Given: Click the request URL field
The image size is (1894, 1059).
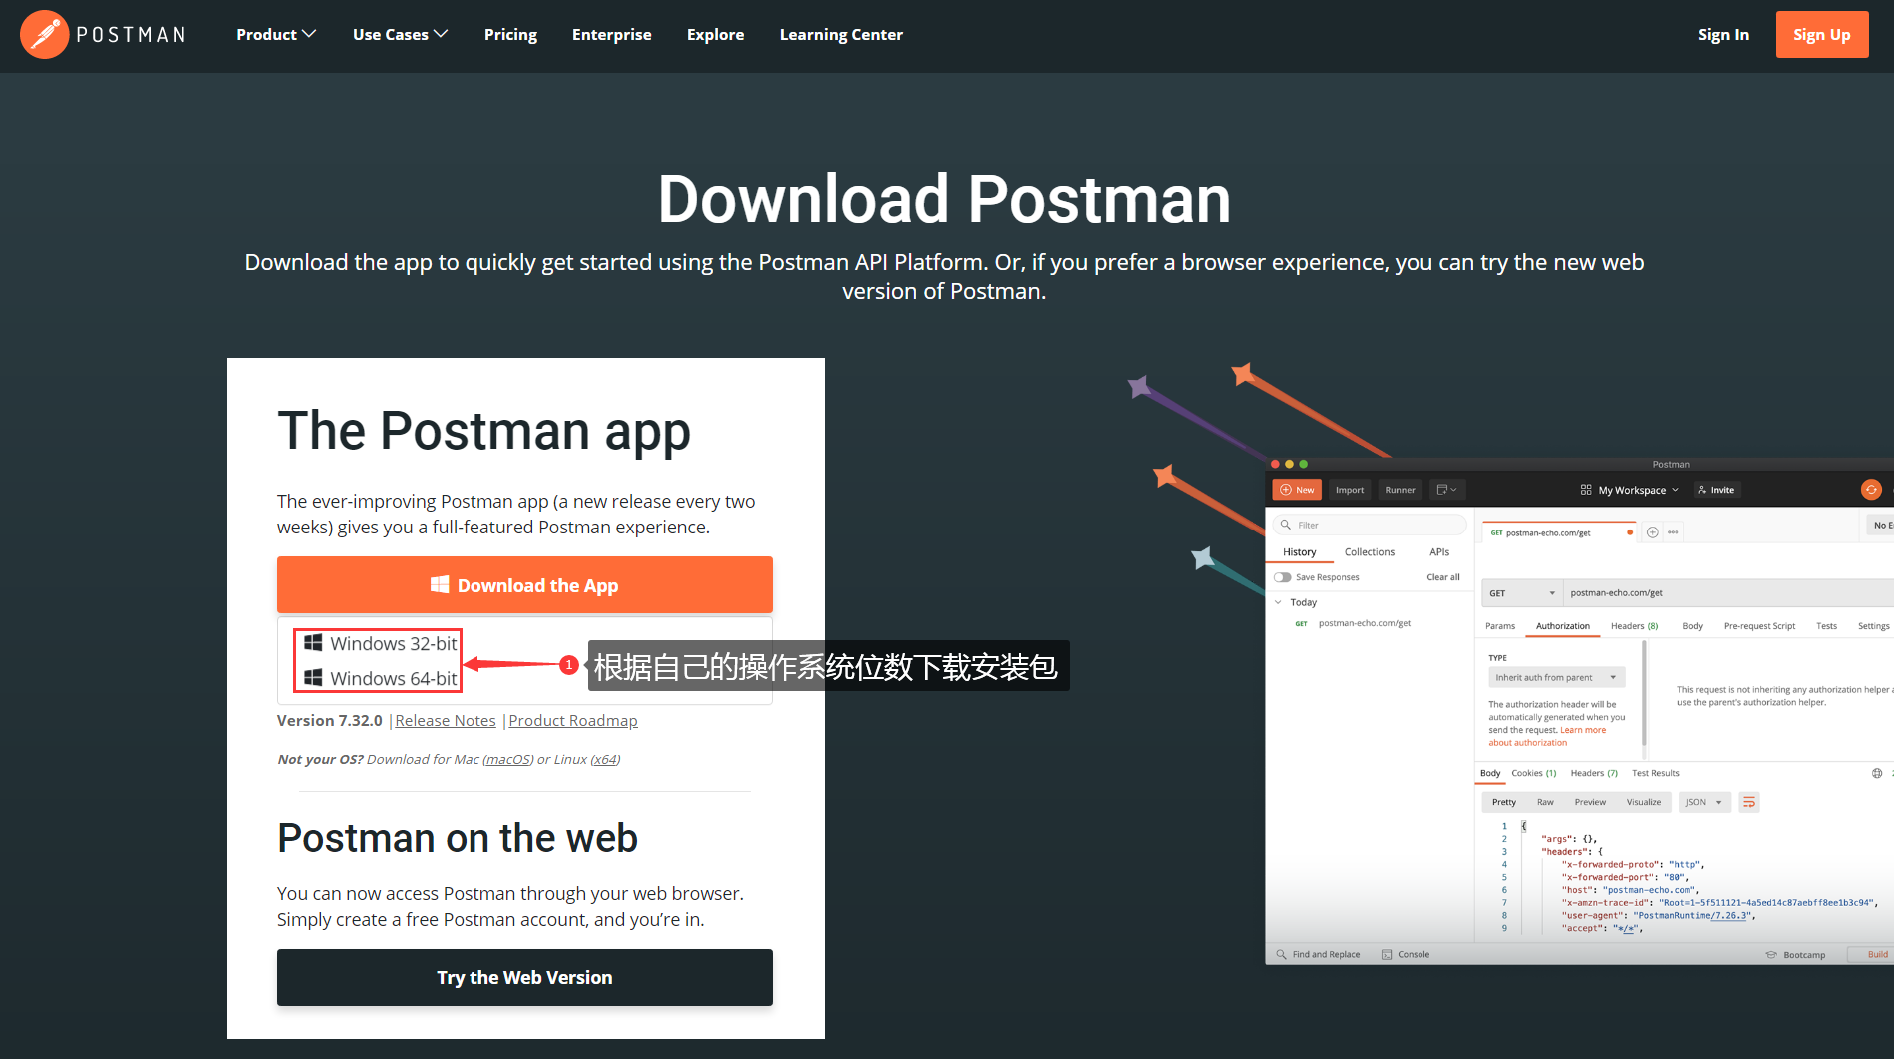Looking at the screenshot, I should point(1728,593).
